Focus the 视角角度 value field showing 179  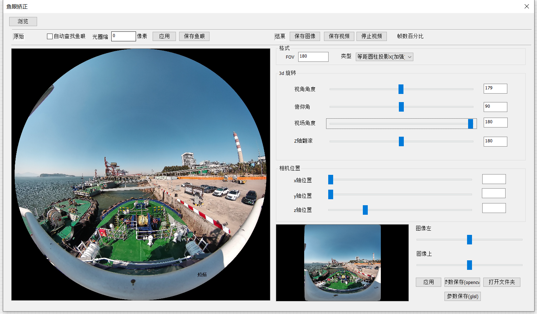pyautogui.click(x=495, y=89)
